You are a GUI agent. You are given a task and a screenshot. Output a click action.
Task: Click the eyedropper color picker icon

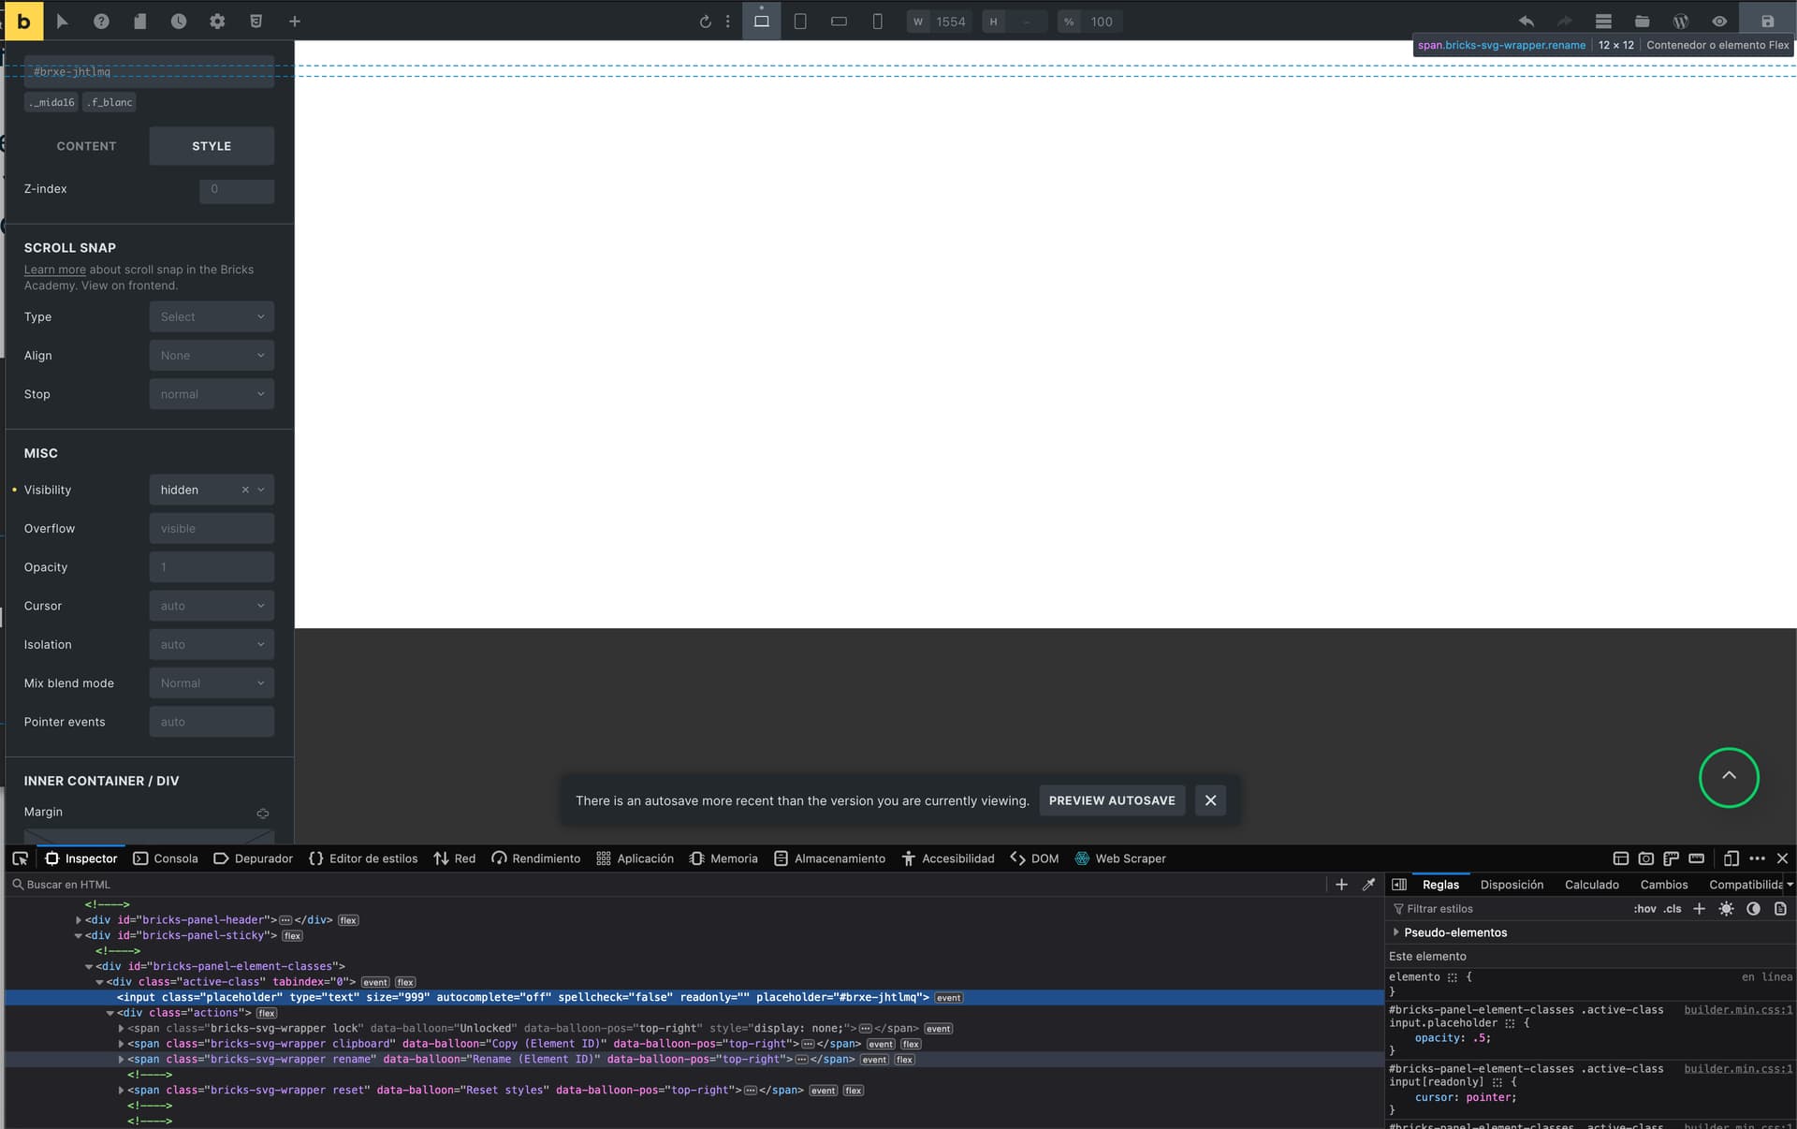[x=1368, y=885]
